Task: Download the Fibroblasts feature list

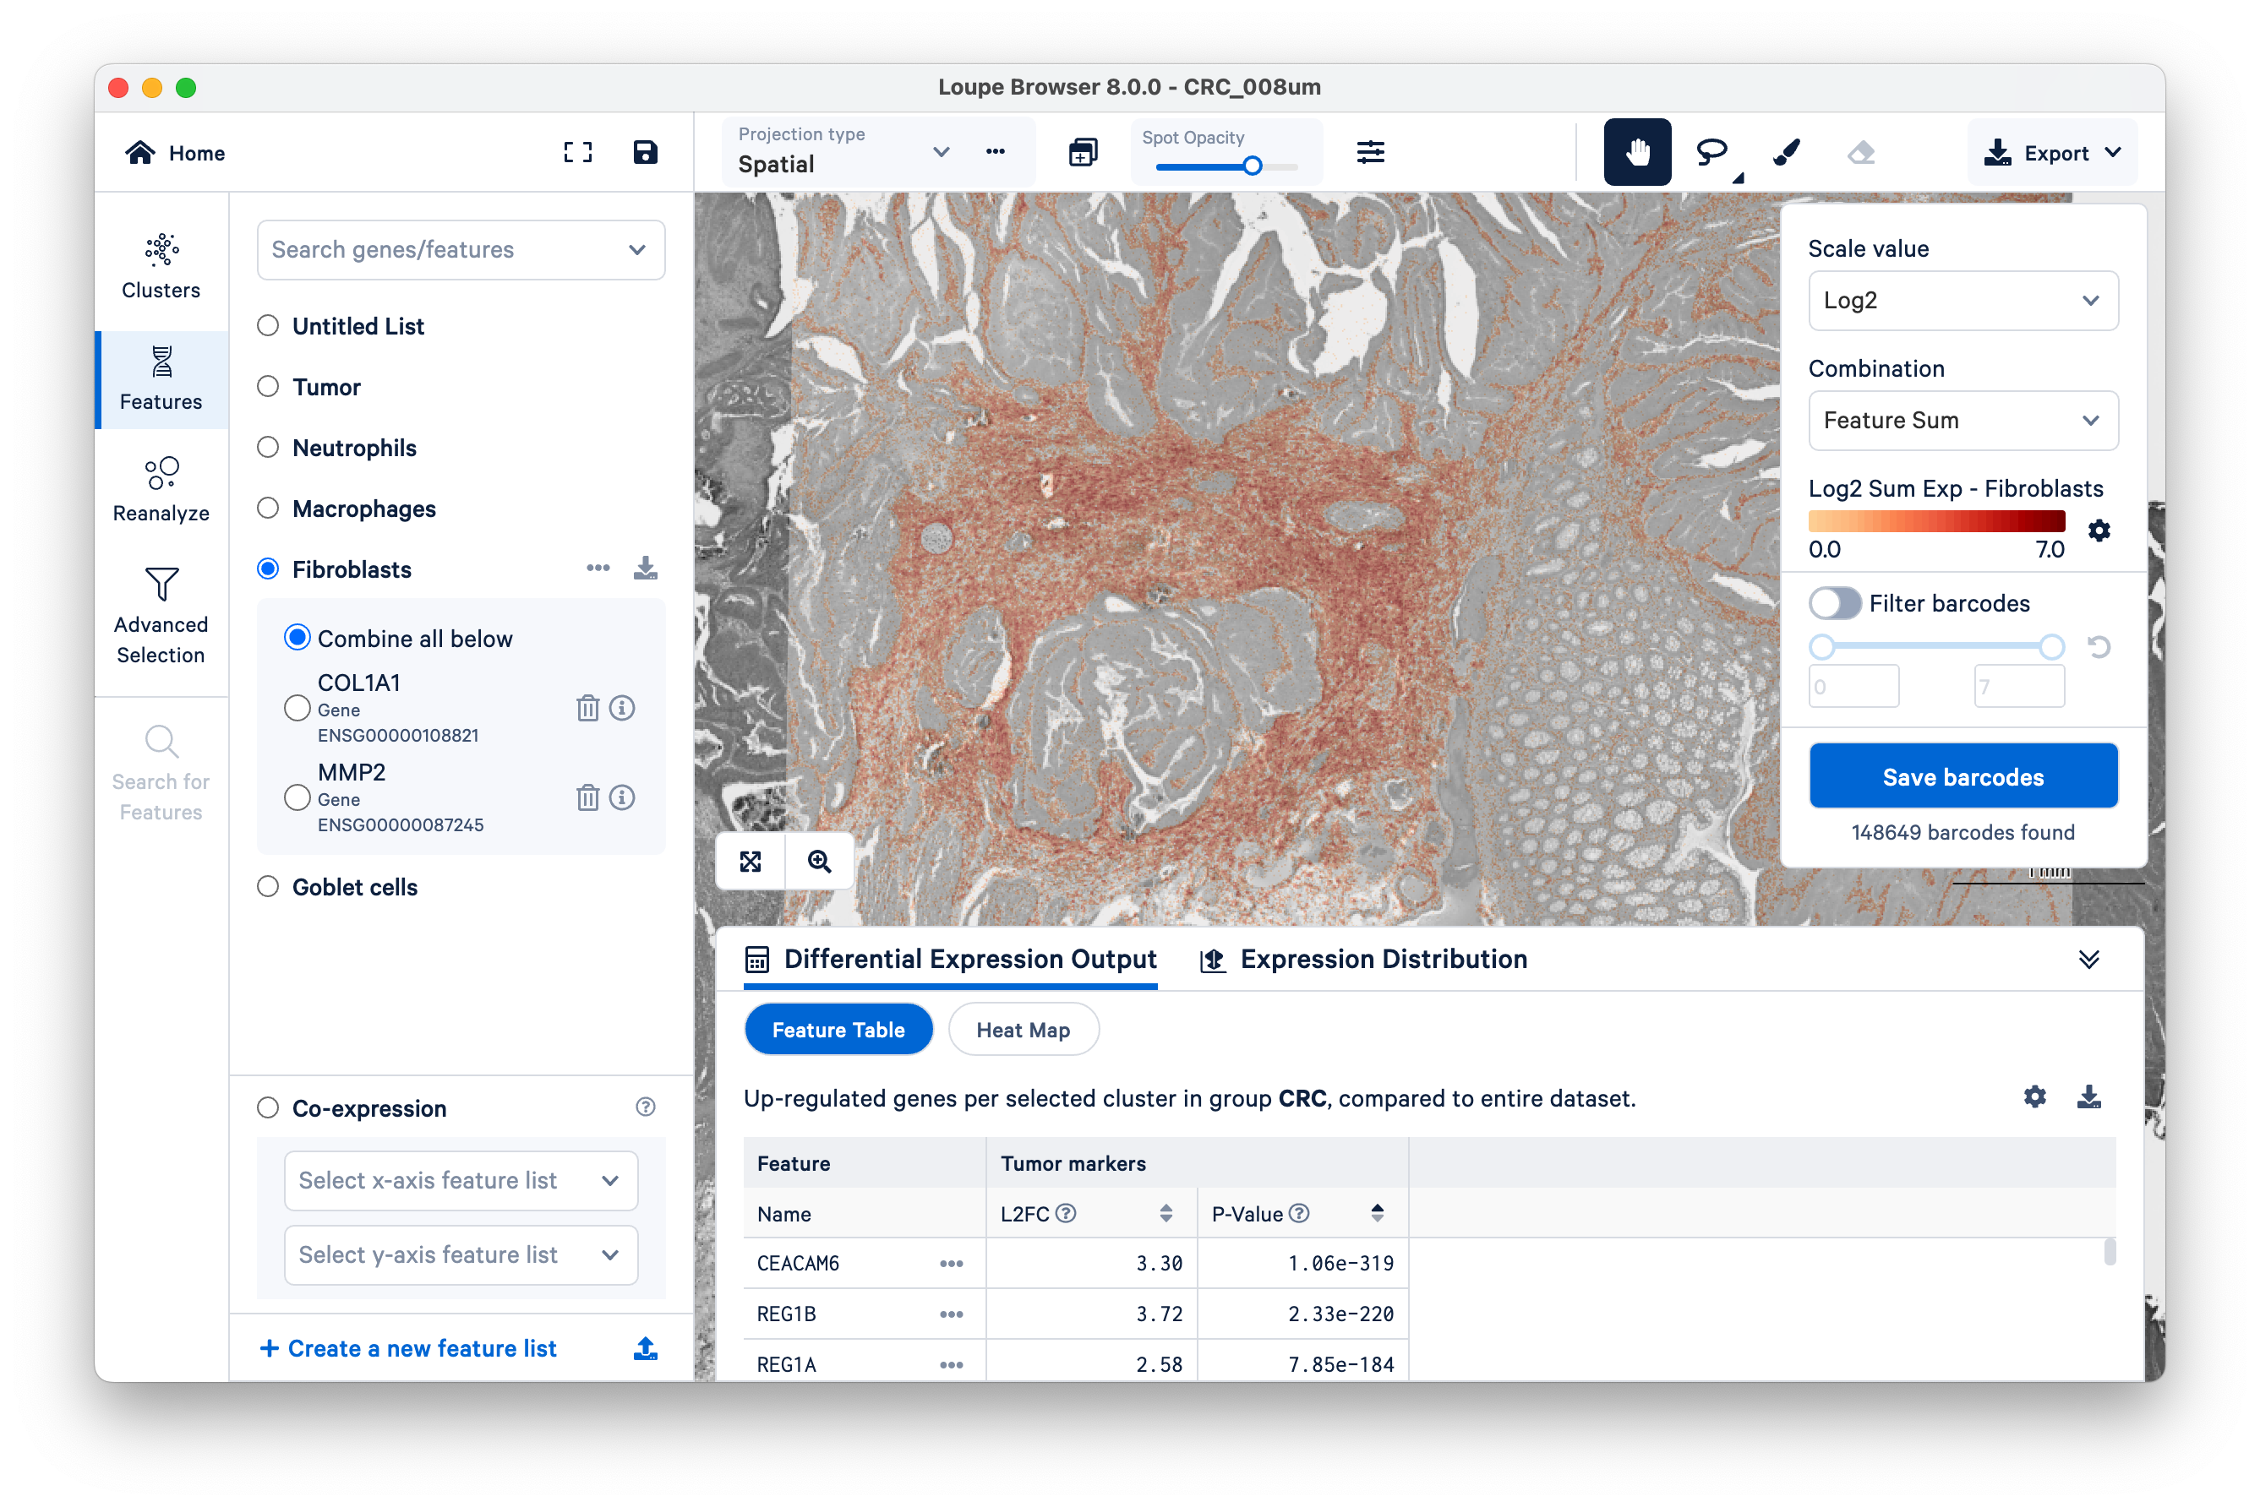Action: (x=646, y=569)
